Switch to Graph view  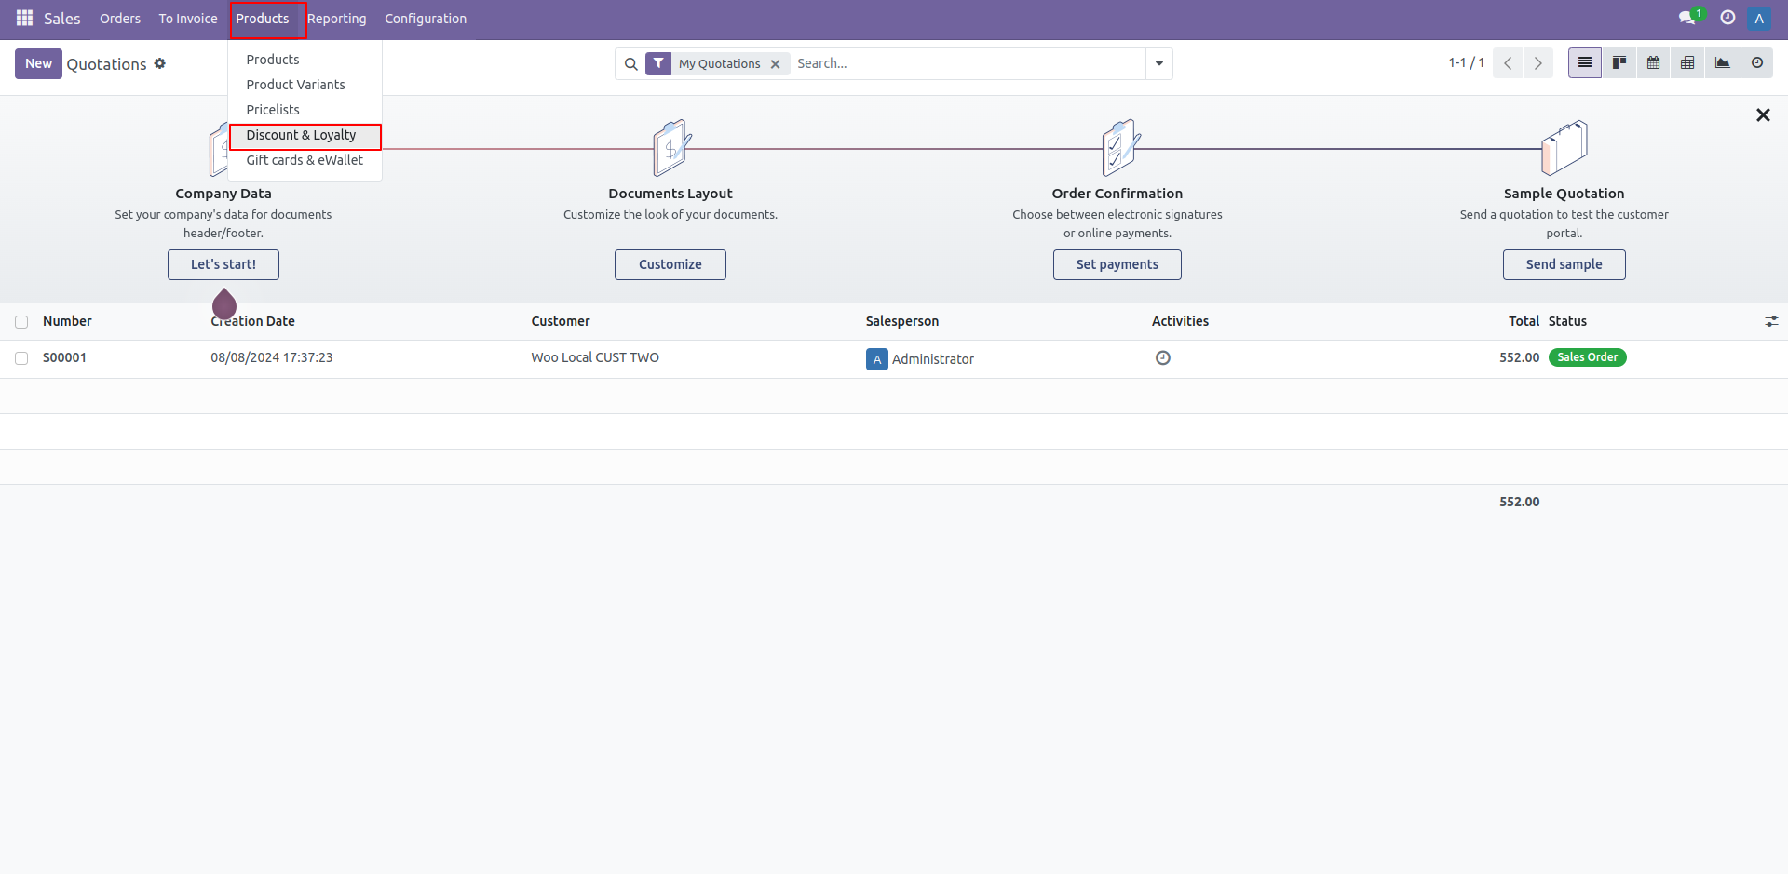click(x=1722, y=63)
